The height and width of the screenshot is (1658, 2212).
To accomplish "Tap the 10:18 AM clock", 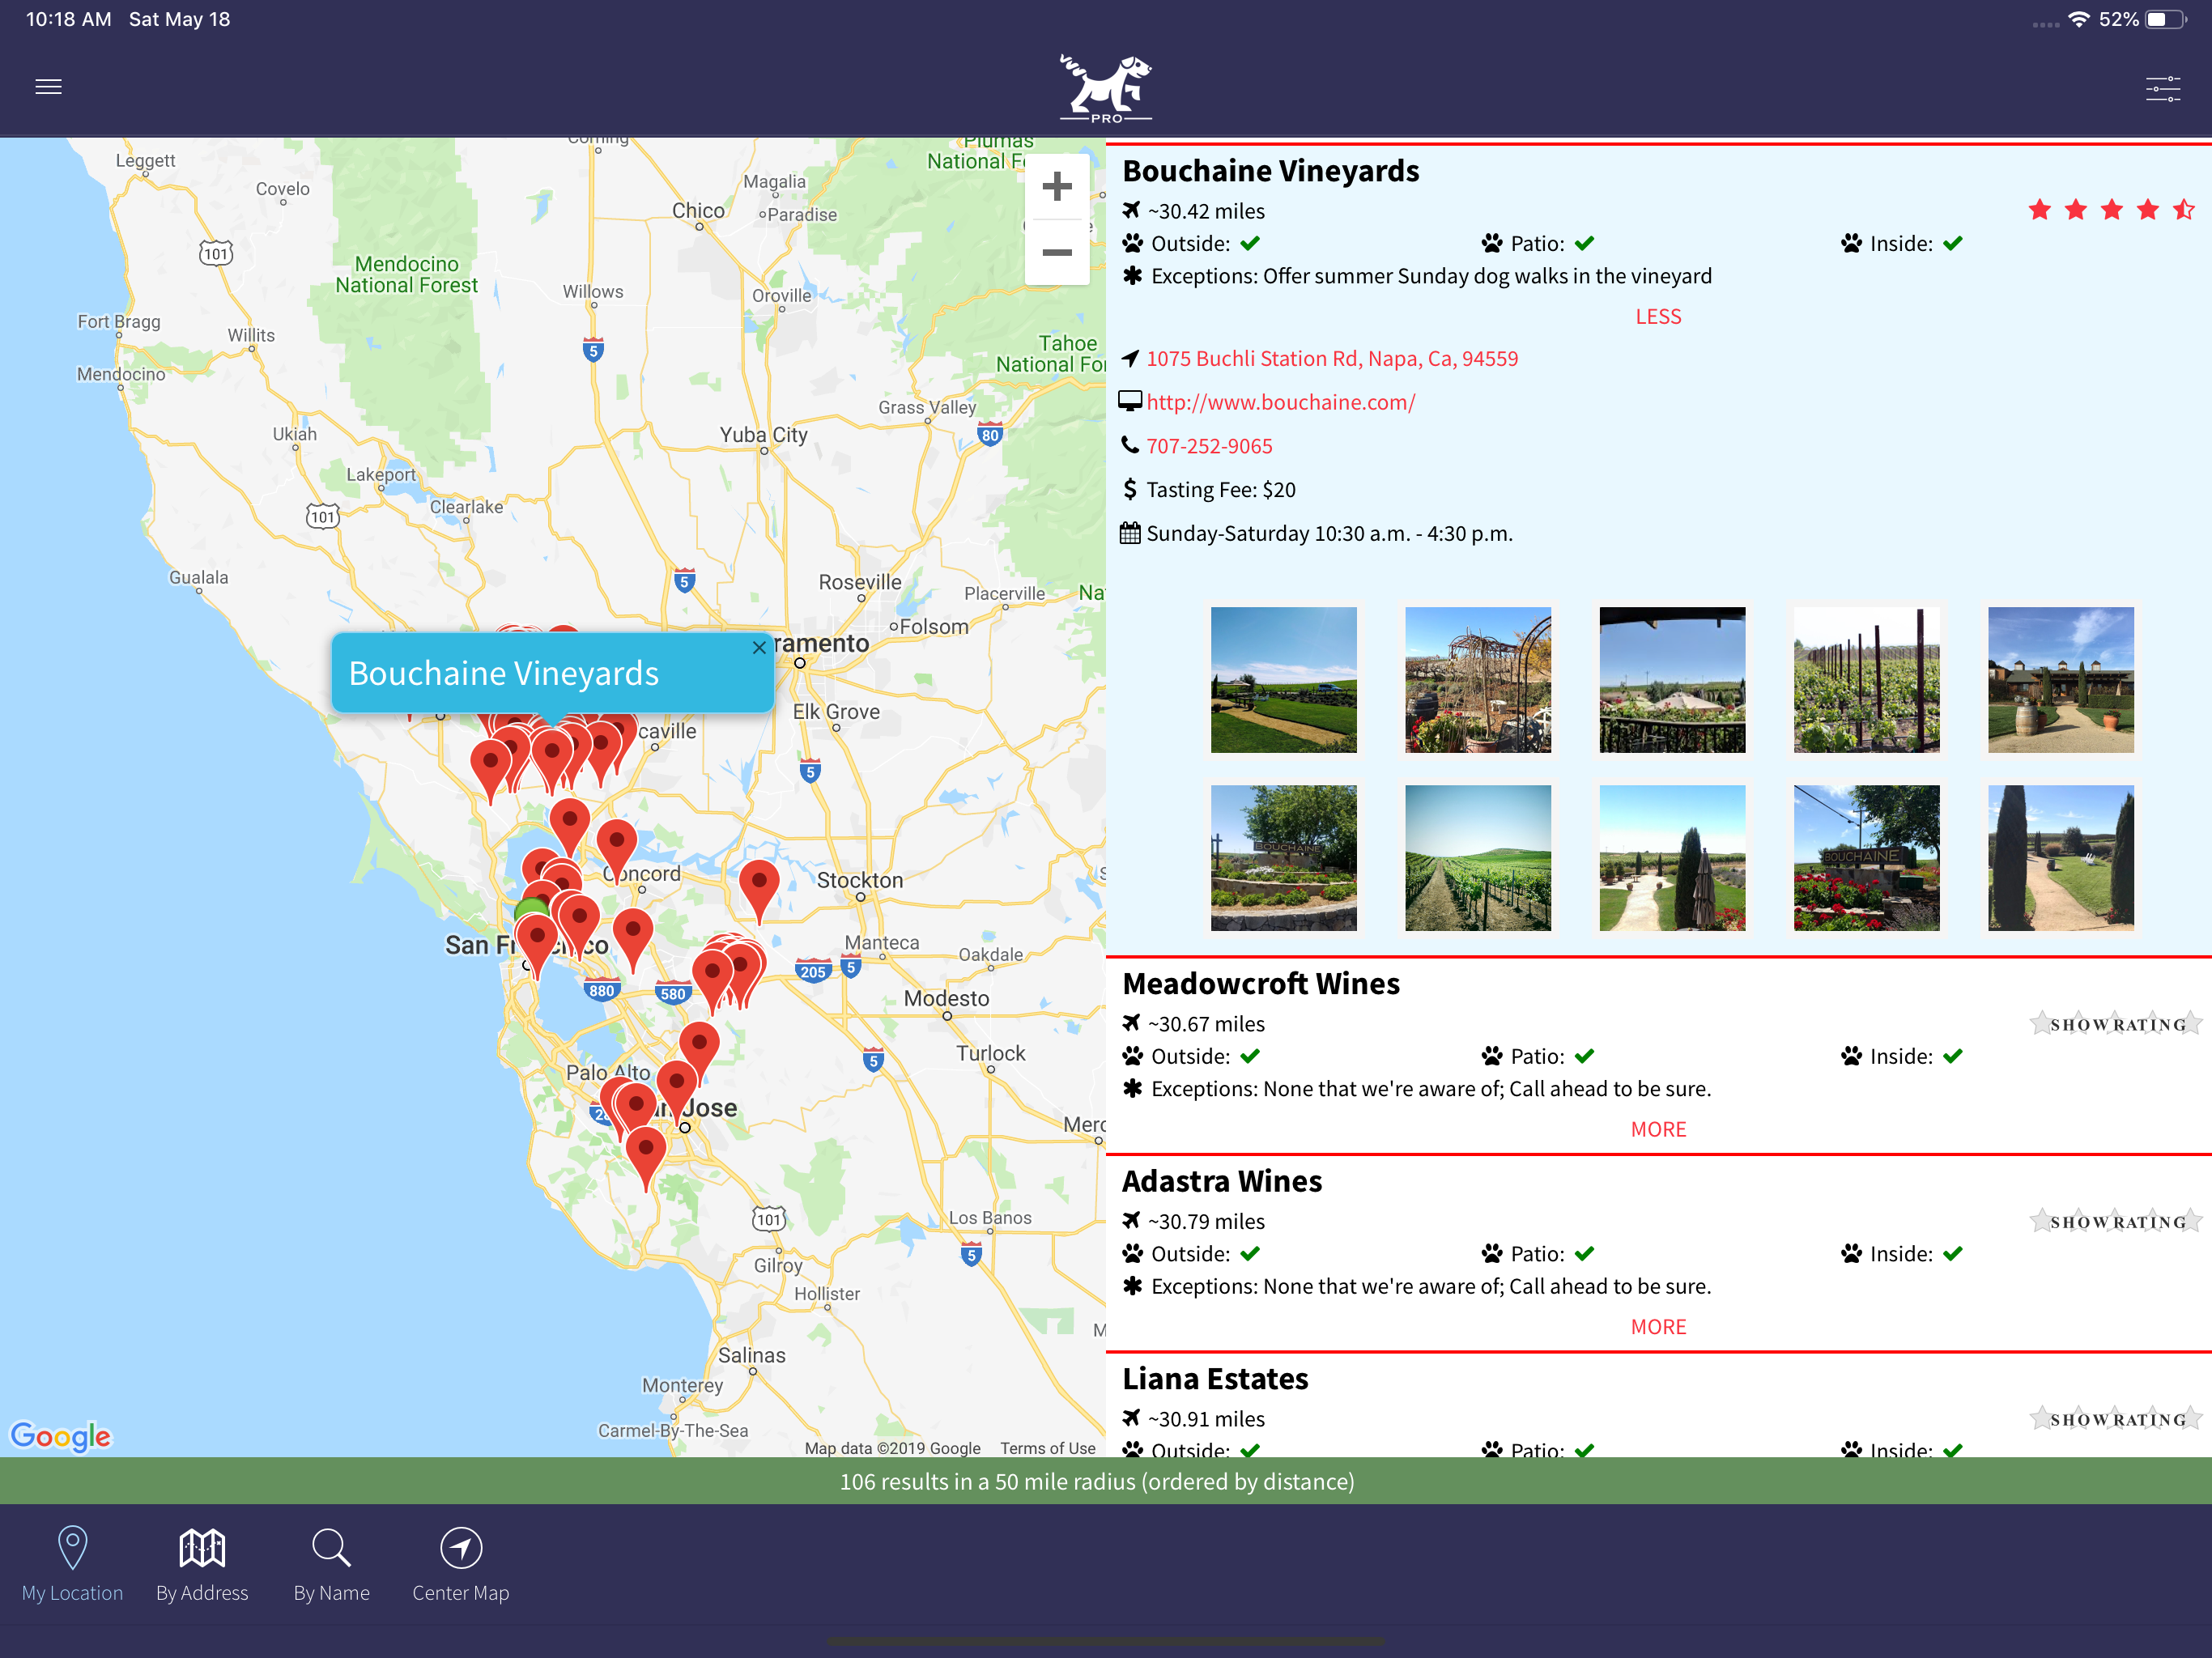I will pyautogui.click(x=68, y=20).
